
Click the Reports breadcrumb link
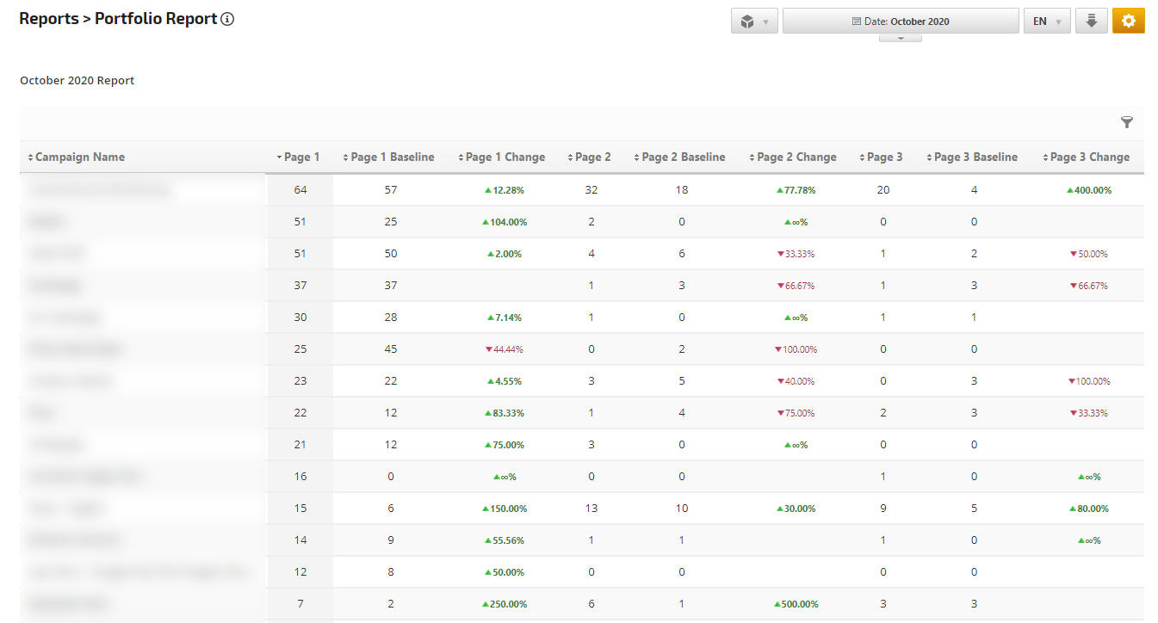[x=48, y=19]
